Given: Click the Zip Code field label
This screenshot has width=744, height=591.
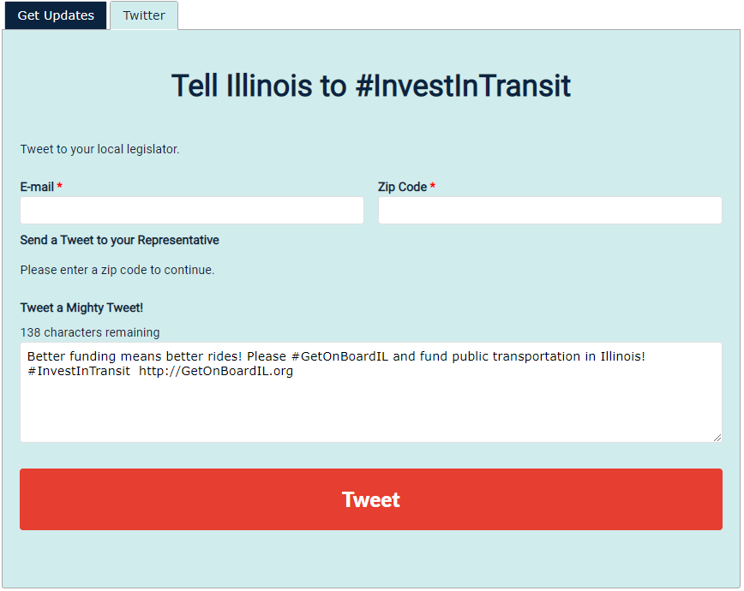Looking at the screenshot, I should (x=402, y=187).
